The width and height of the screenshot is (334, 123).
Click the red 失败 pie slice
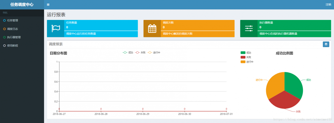coord(285,100)
